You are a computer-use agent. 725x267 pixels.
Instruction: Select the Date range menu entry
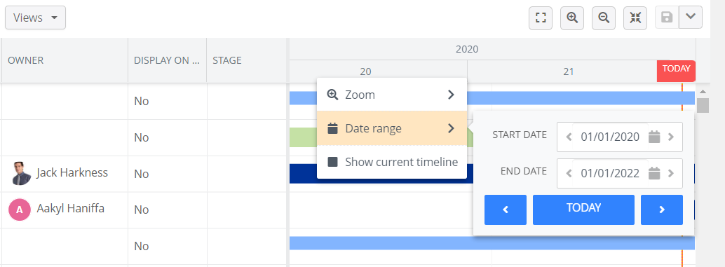click(392, 128)
